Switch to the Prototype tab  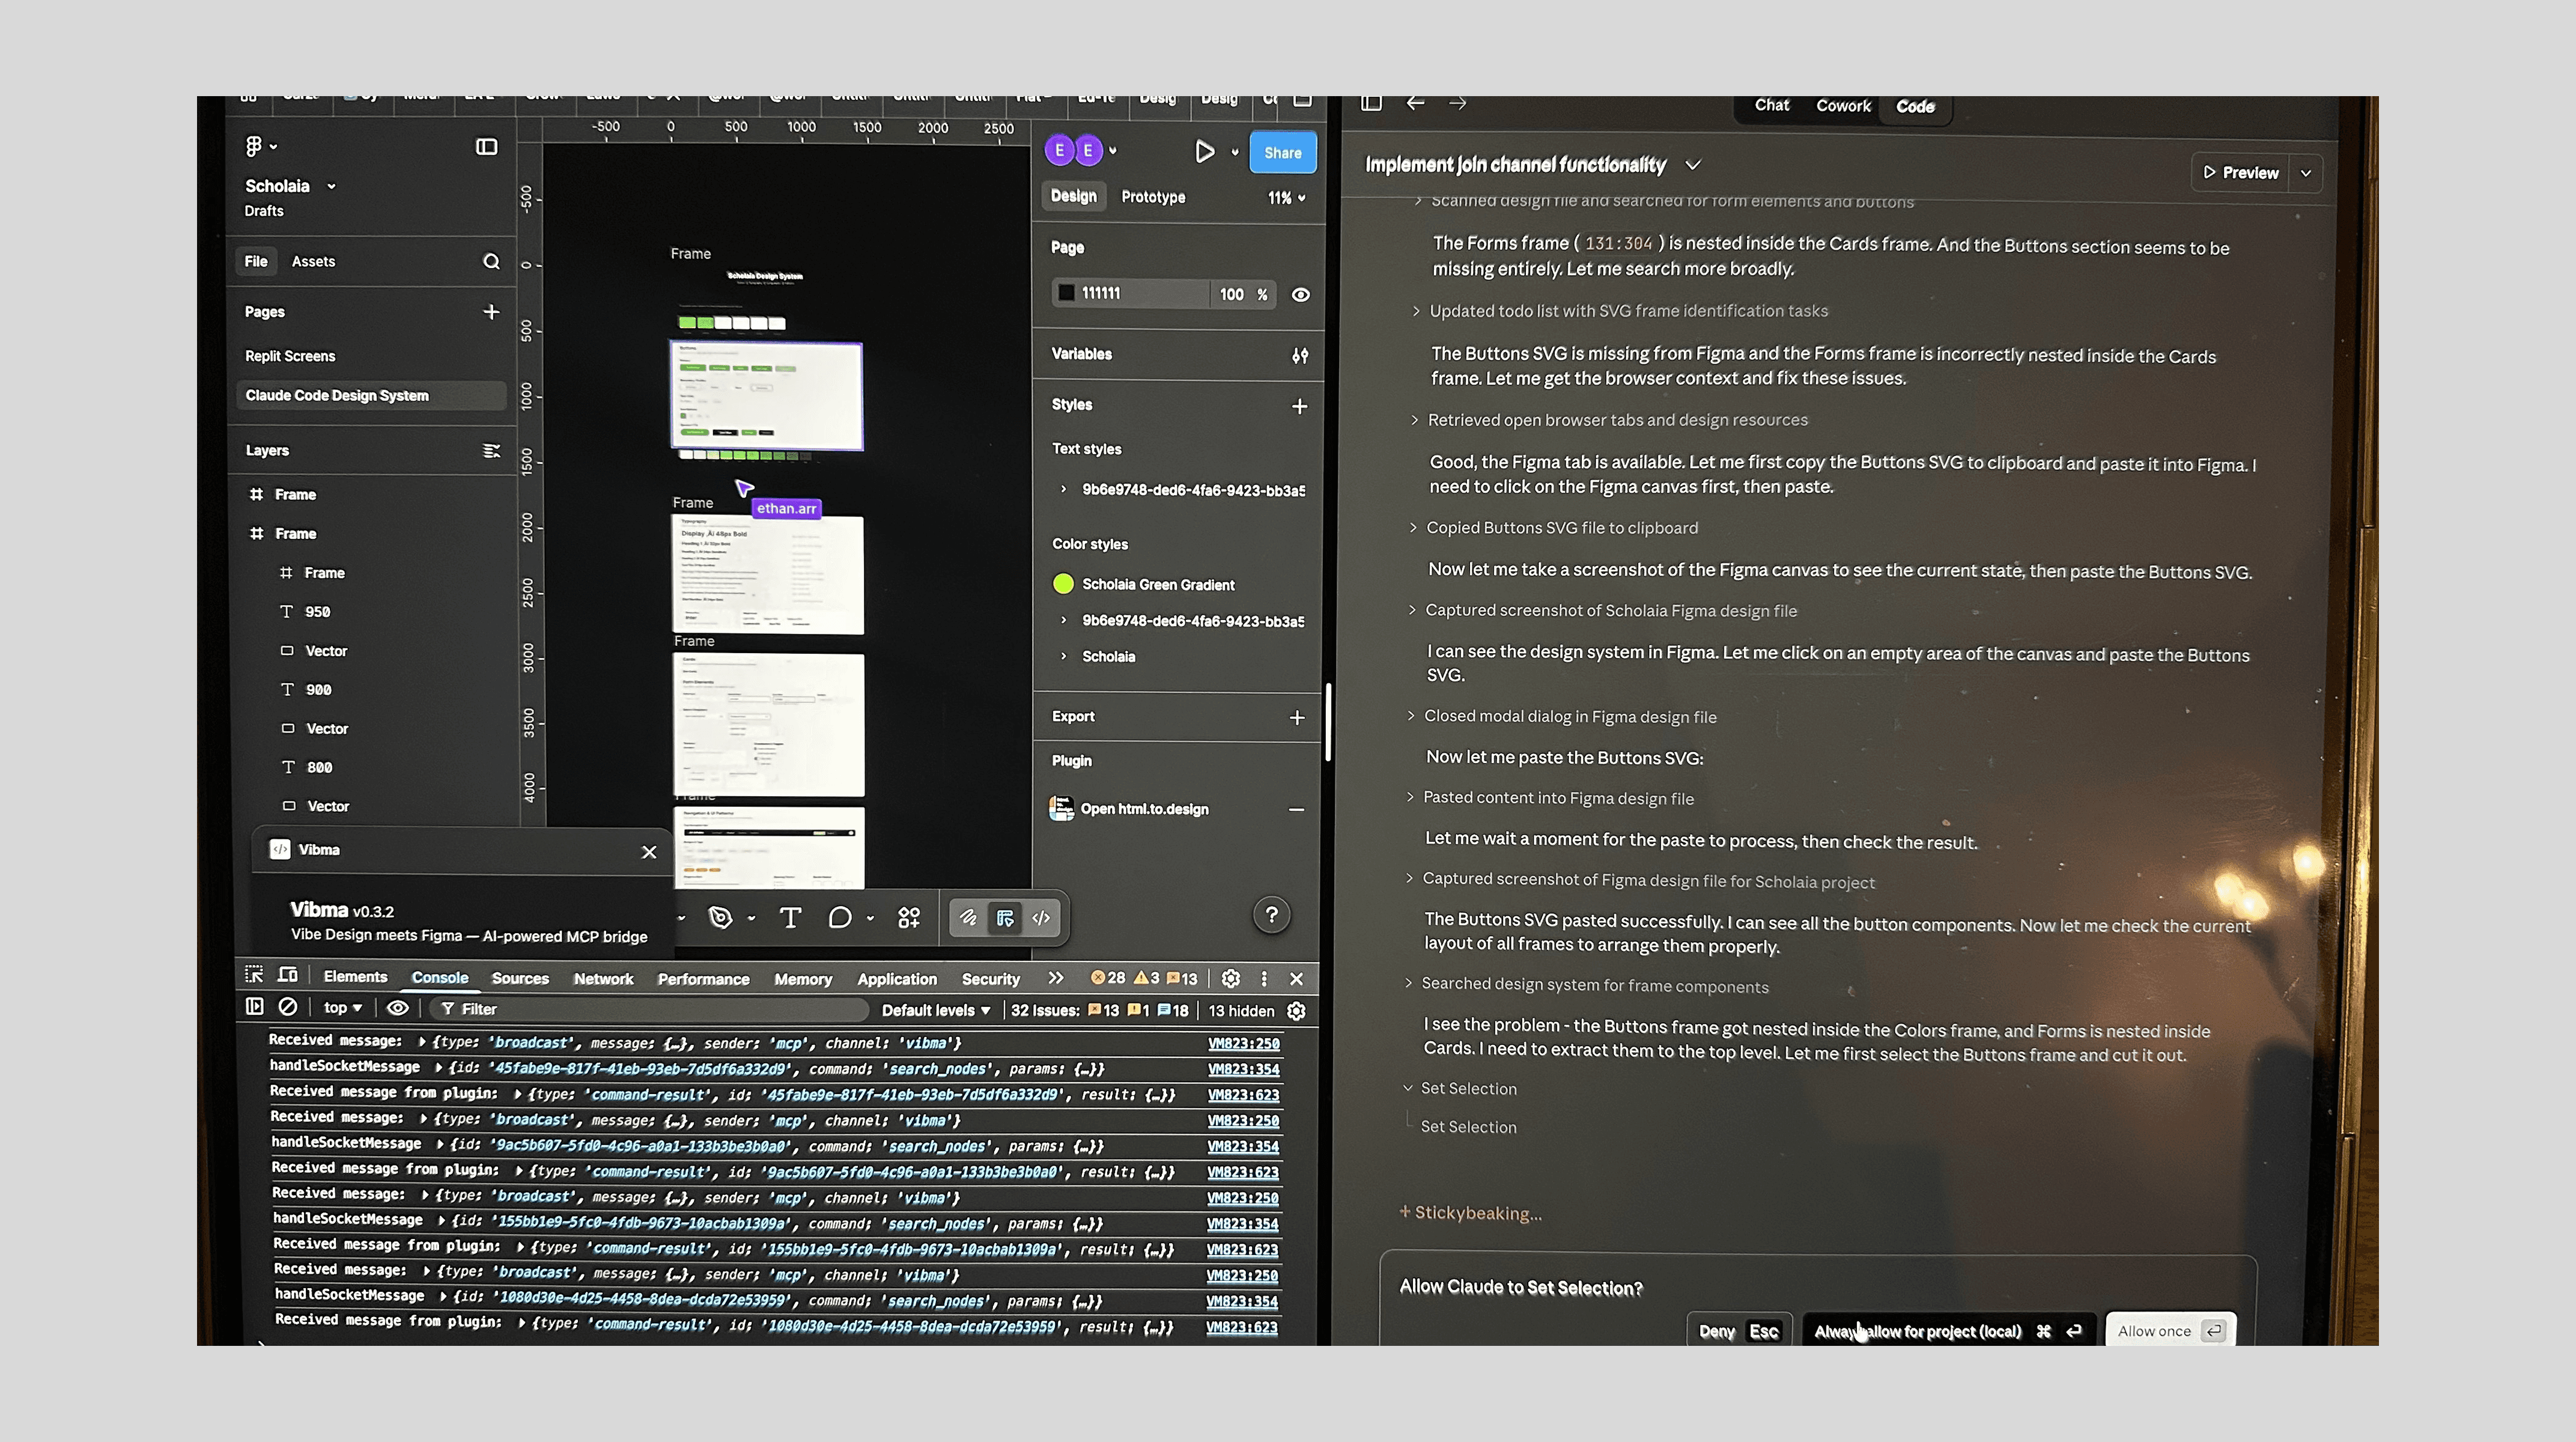[1153, 197]
